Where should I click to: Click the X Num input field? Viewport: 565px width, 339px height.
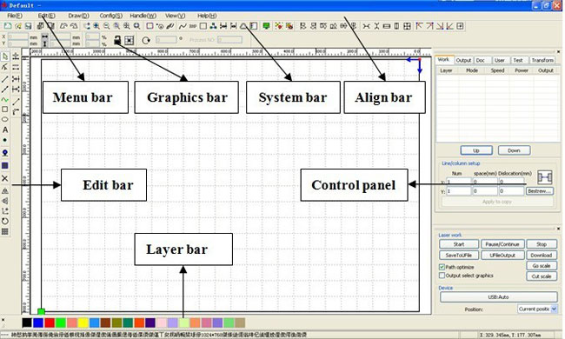tap(459, 182)
